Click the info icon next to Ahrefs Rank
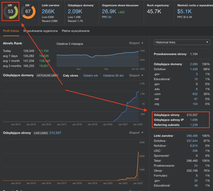Image resolution: width=213 pixels, height=191 pixels. 23,42
